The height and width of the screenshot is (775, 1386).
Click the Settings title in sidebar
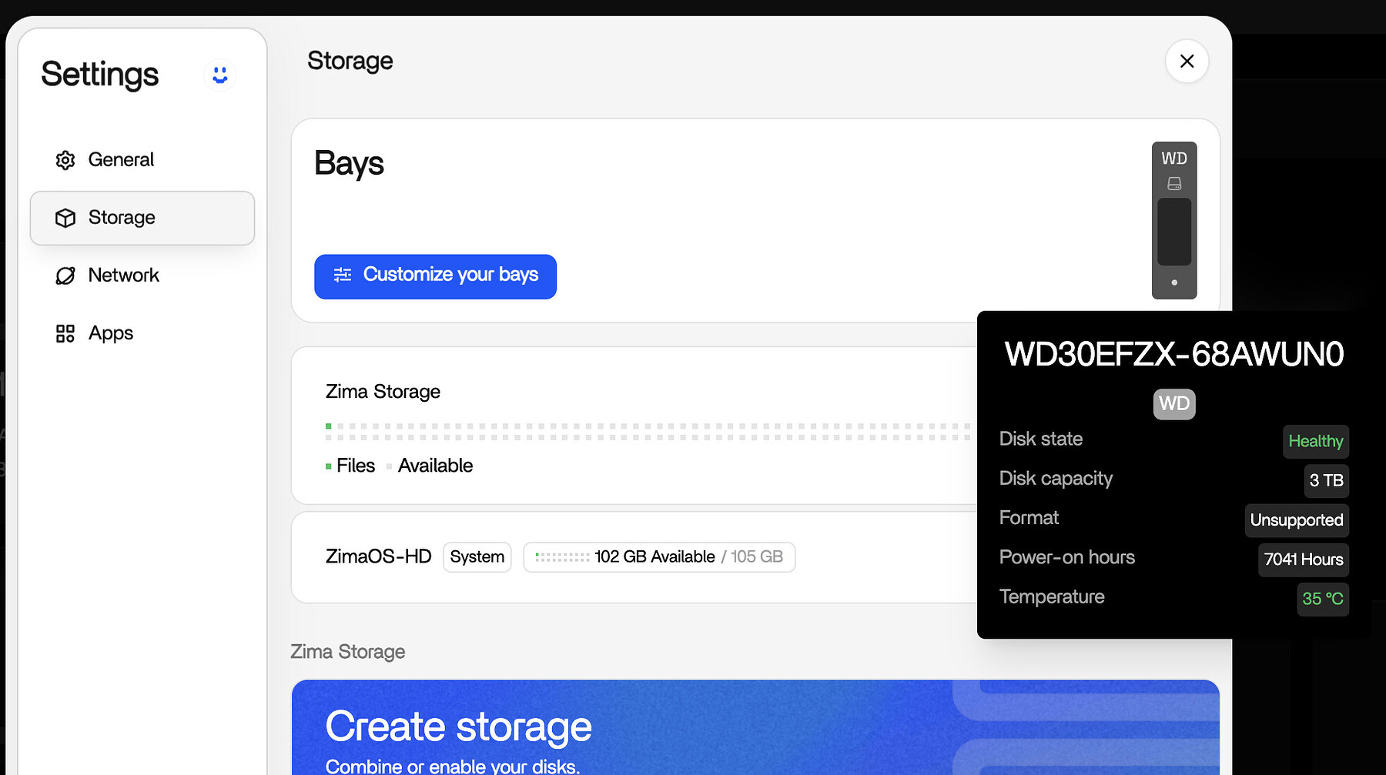pos(100,75)
